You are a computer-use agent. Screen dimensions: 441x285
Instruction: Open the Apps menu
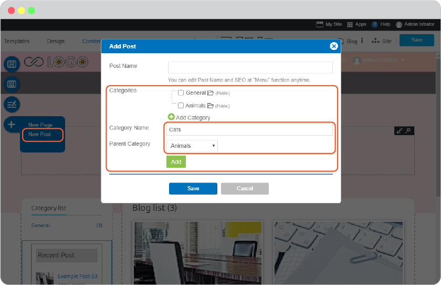[x=361, y=24]
